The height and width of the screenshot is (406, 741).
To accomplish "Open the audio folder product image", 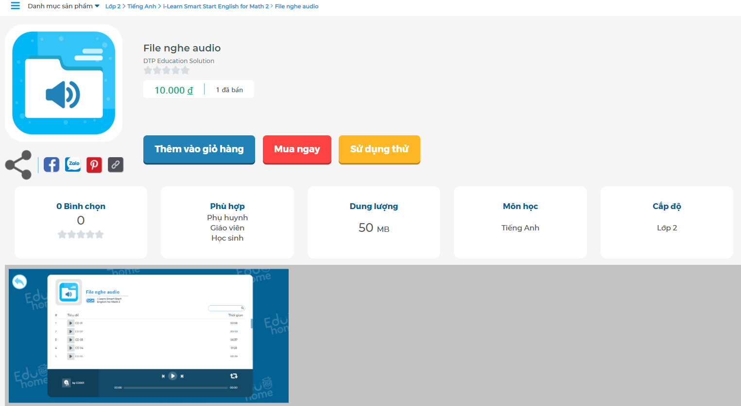I will (64, 83).
